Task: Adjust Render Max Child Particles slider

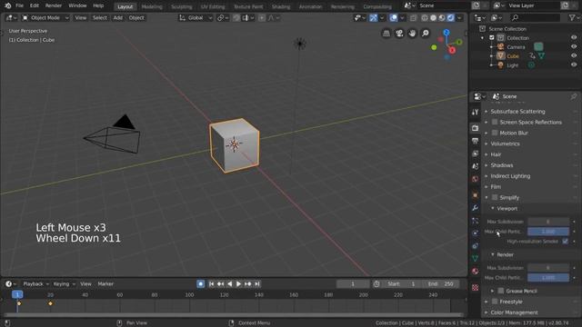Action: coord(548,278)
